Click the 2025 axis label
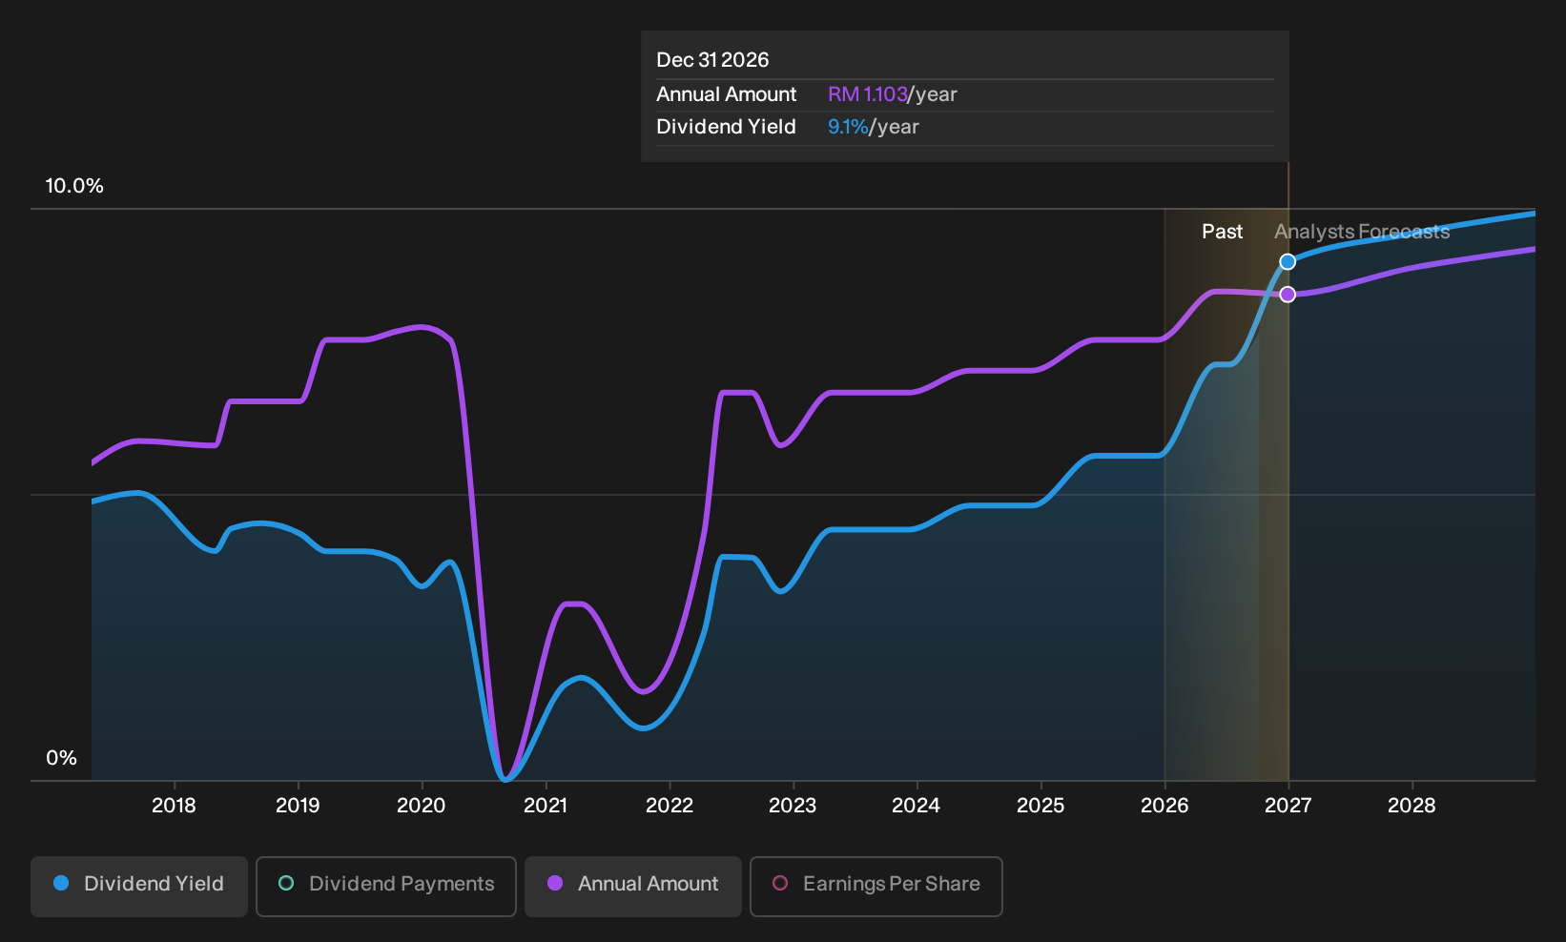1566x942 pixels. 1041,806
